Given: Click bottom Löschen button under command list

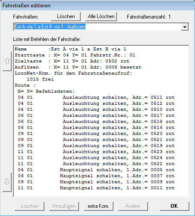Looking at the screenshot, I should click(x=29, y=206).
